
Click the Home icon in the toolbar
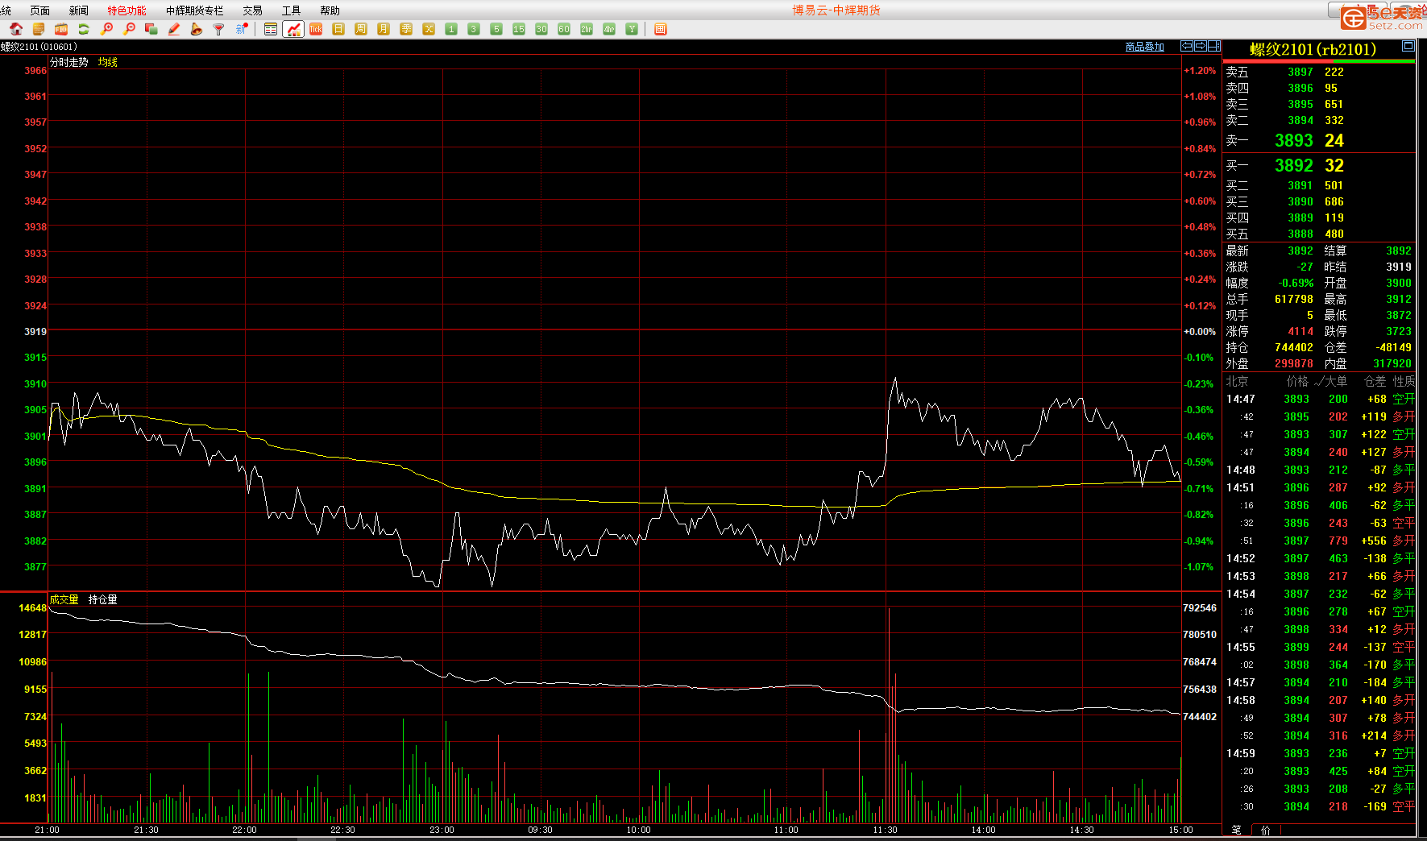click(x=16, y=29)
